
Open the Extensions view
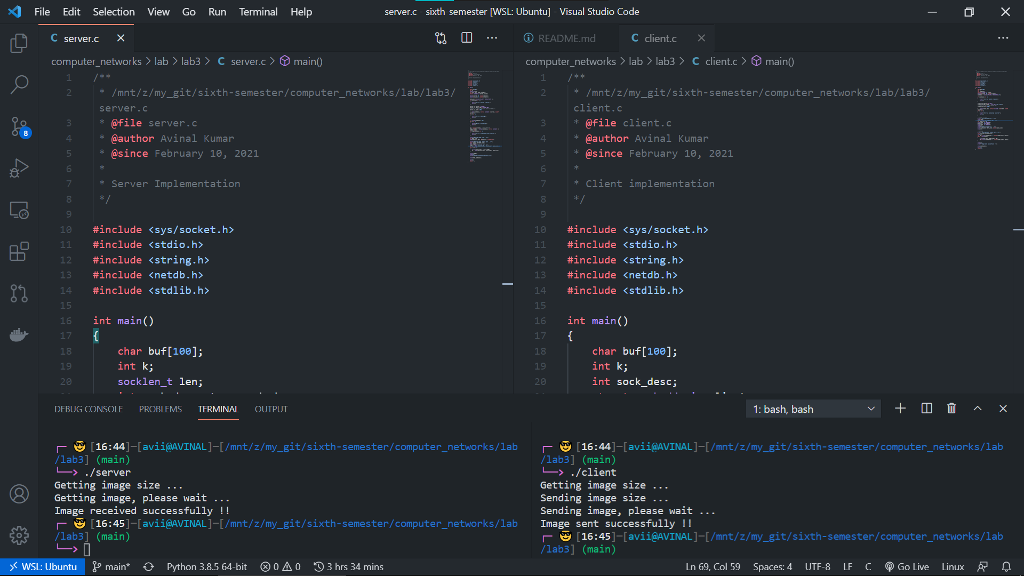[19, 252]
